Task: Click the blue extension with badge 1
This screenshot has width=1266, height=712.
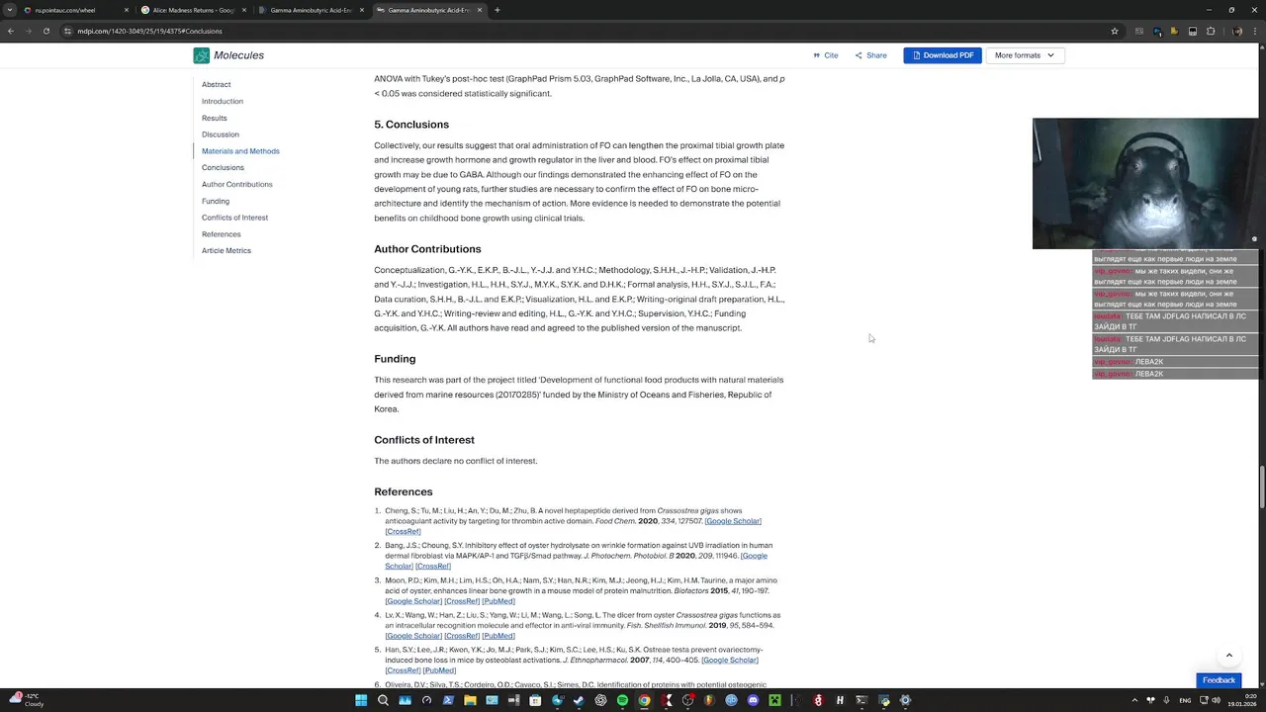Action: (x=1157, y=31)
